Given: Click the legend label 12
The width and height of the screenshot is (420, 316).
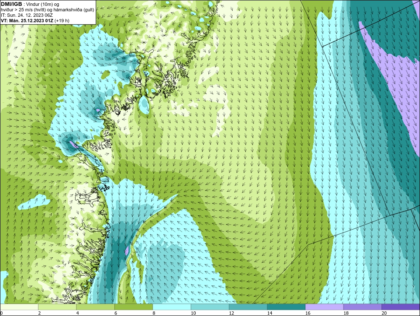Looking at the screenshot, I should pos(231,313).
